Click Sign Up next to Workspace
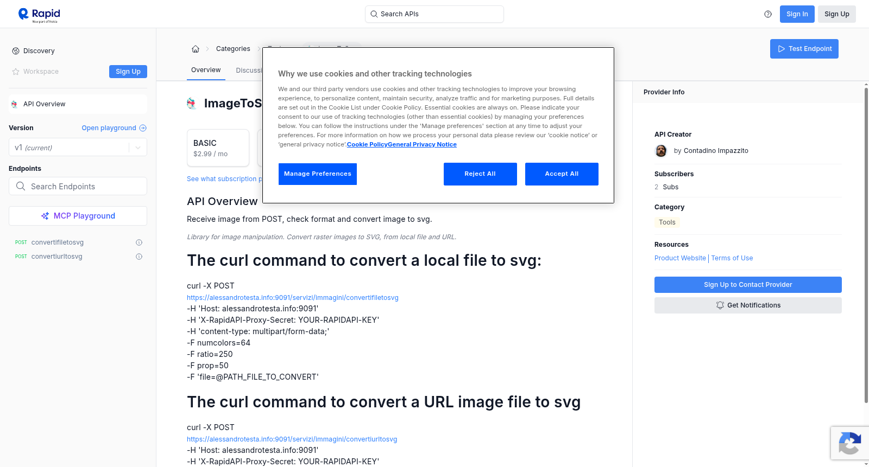The height and width of the screenshot is (467, 869). pyautogui.click(x=128, y=72)
